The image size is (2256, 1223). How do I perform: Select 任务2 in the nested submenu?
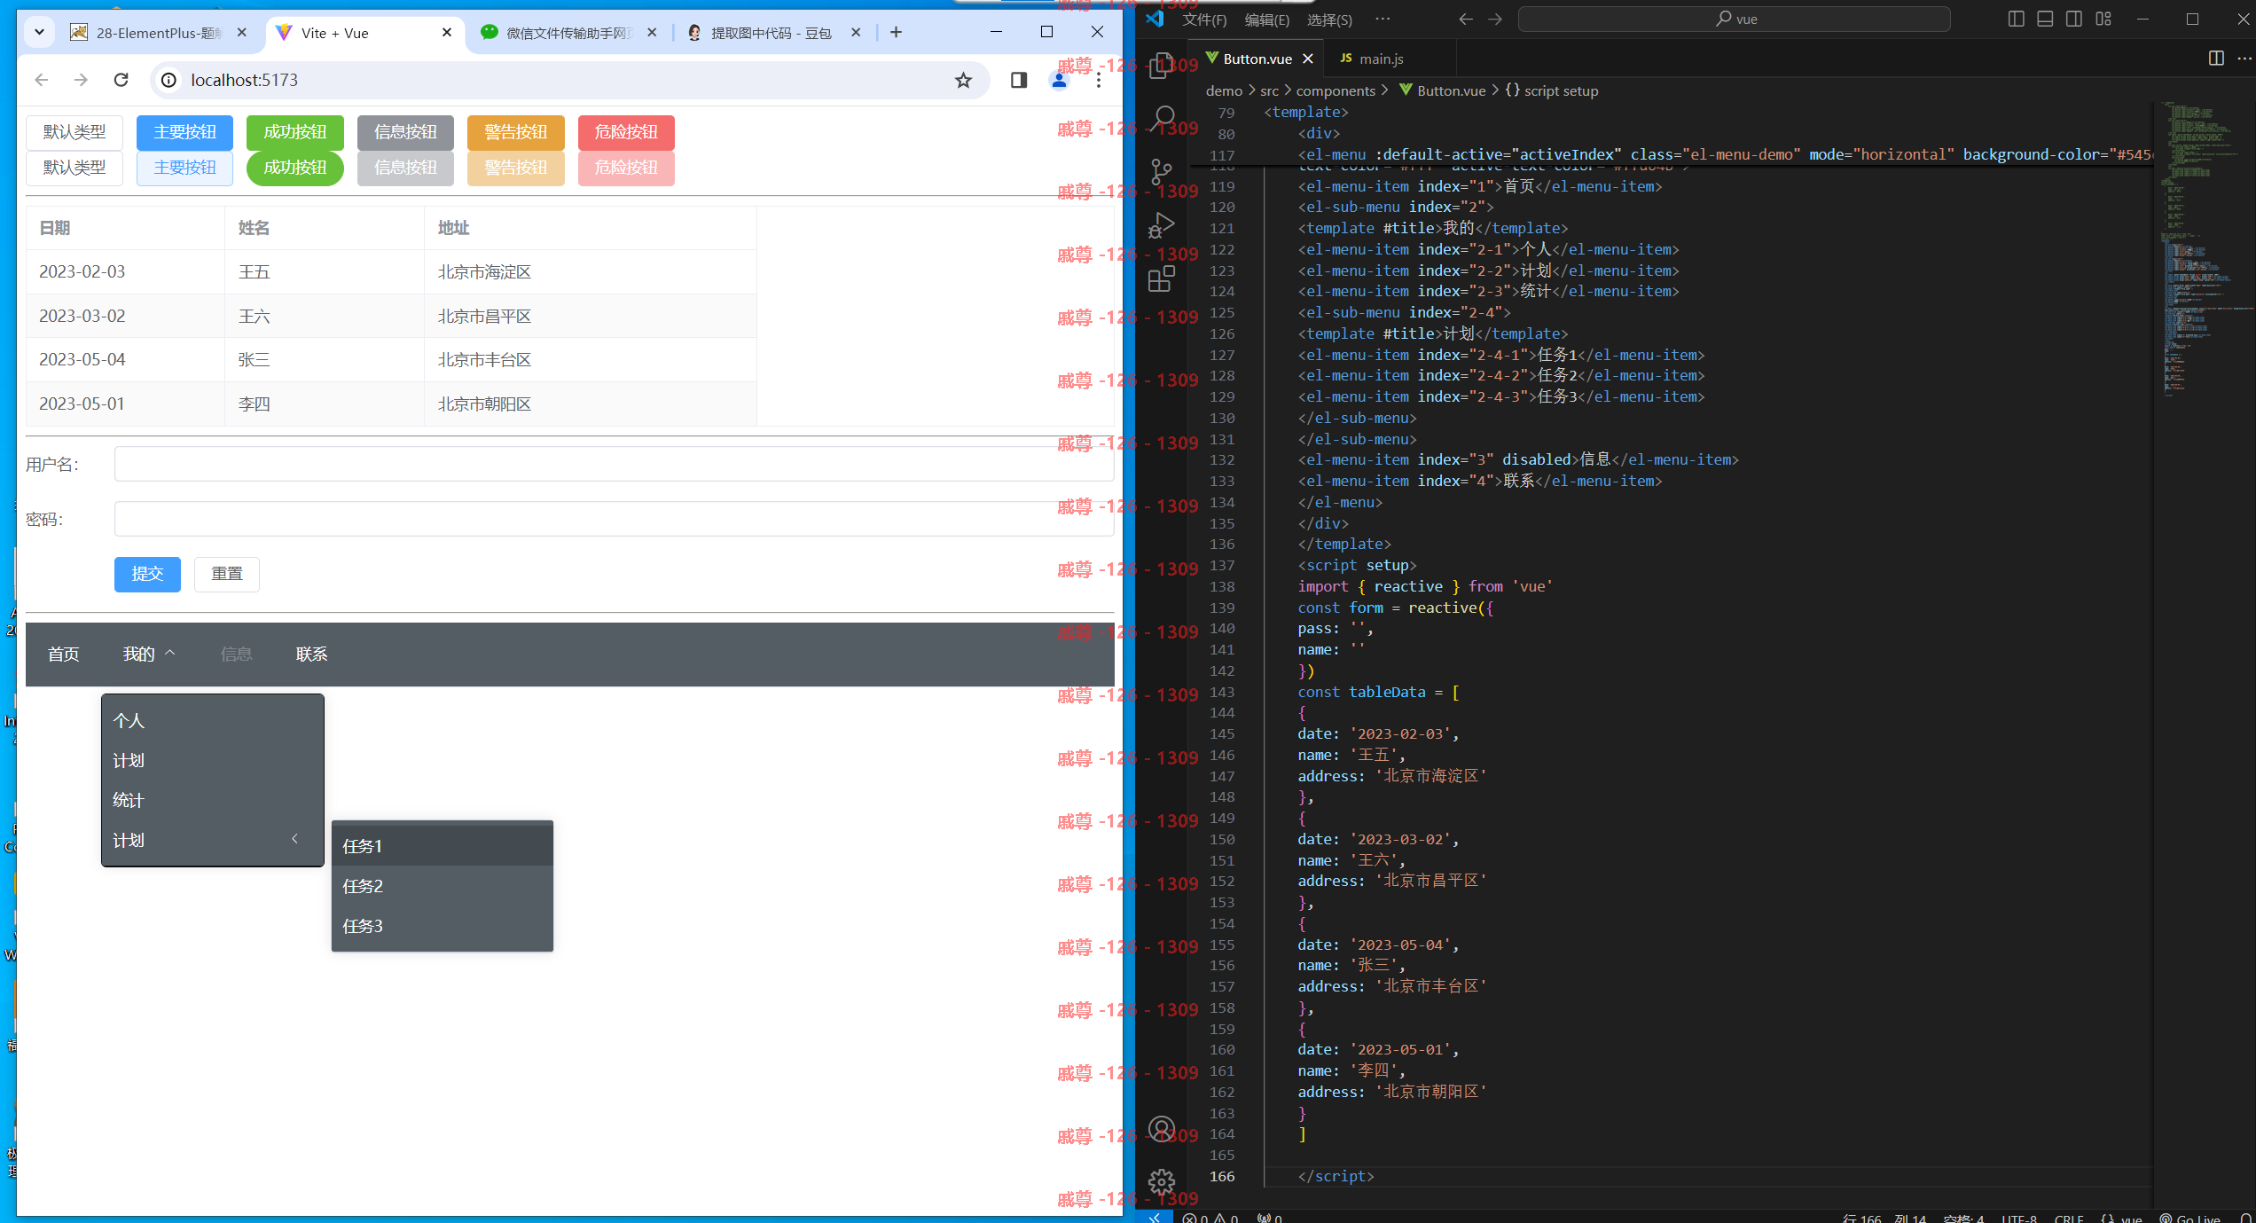442,886
